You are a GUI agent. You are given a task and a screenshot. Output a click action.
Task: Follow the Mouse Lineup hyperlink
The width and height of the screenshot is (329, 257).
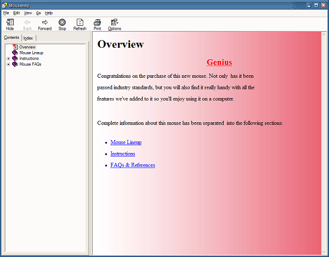(126, 142)
